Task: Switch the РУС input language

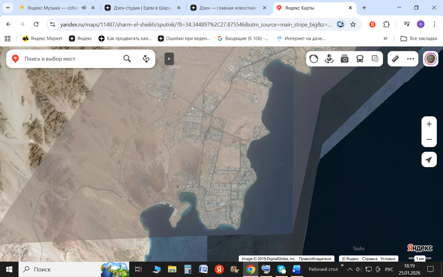Action: point(389,269)
